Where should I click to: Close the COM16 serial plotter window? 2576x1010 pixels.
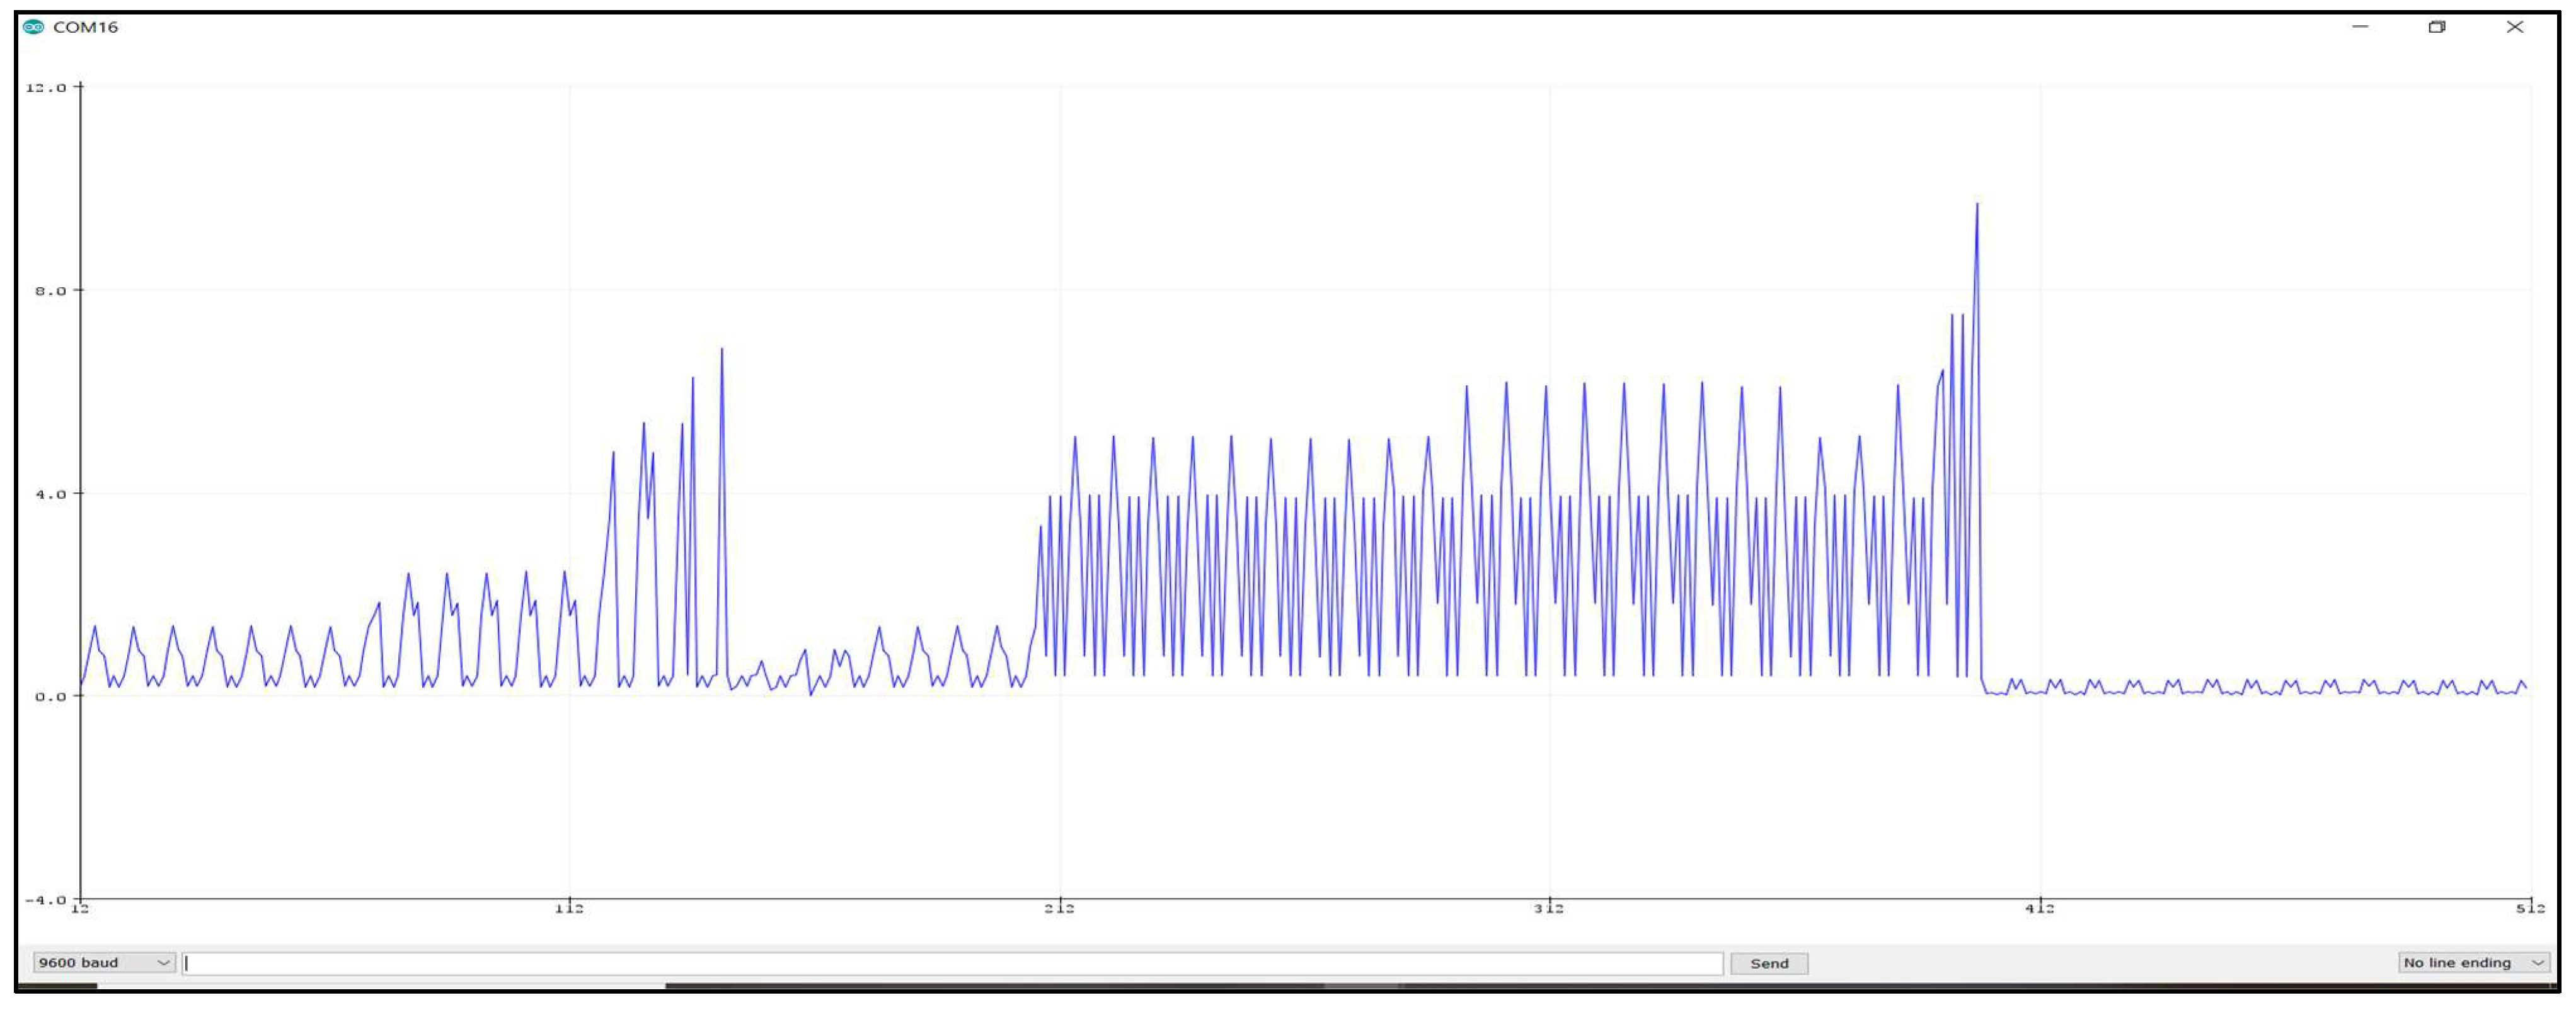[2515, 27]
